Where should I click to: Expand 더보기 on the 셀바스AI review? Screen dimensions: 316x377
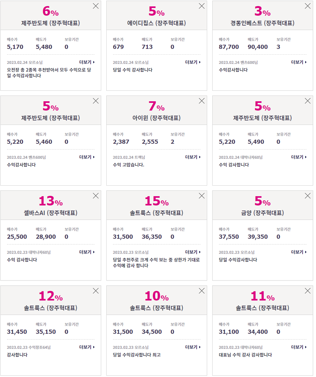[x=87, y=252]
